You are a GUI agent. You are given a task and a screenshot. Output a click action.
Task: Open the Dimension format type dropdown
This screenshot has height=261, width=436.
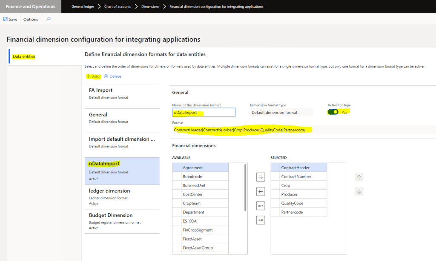(x=281, y=112)
